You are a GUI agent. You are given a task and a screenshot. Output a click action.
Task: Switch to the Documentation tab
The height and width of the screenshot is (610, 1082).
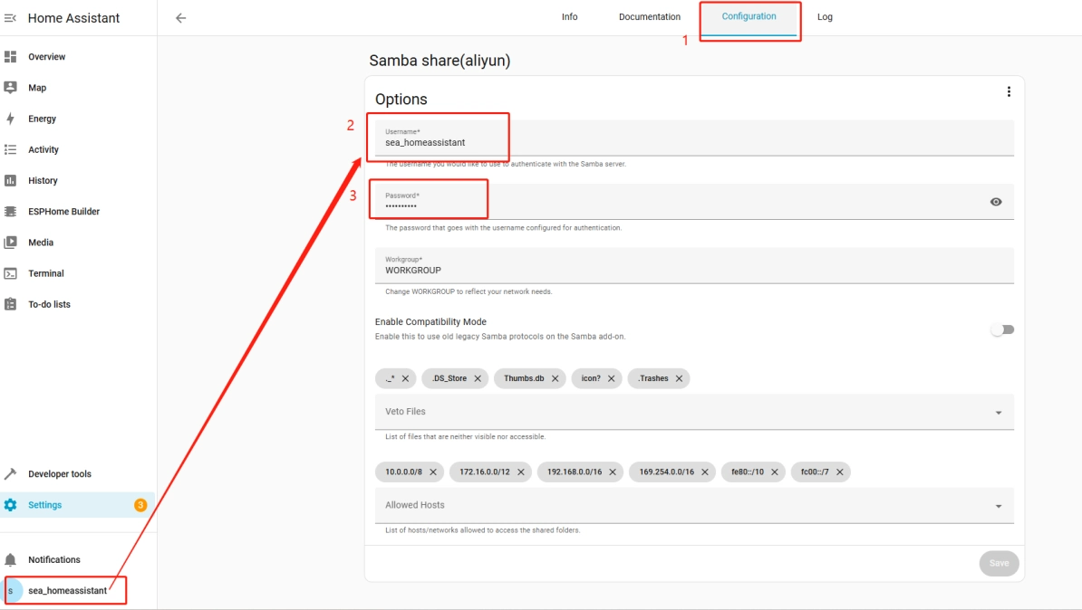(649, 17)
